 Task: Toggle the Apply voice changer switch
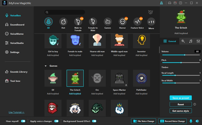[x=56, y=121]
